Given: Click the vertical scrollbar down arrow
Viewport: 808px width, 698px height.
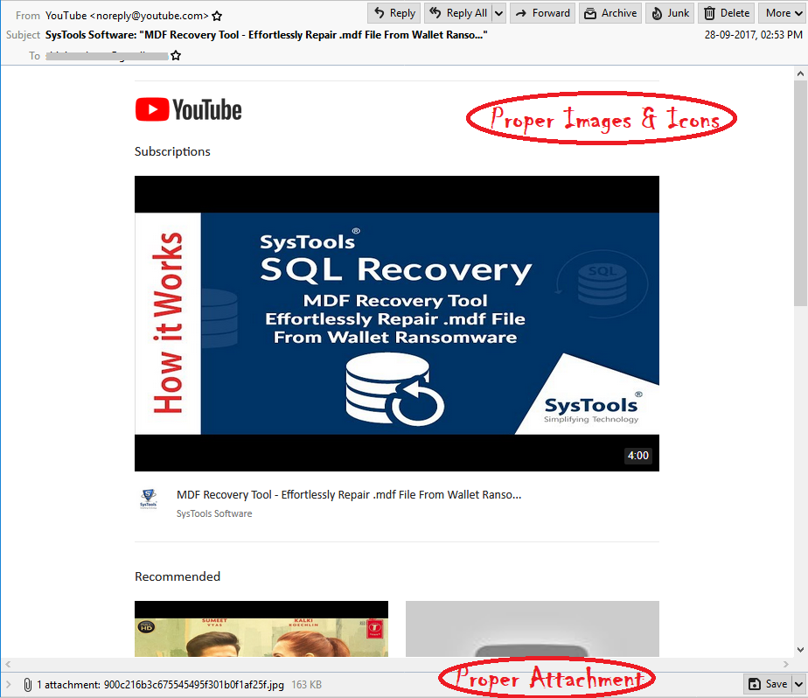Looking at the screenshot, I should 800,650.
